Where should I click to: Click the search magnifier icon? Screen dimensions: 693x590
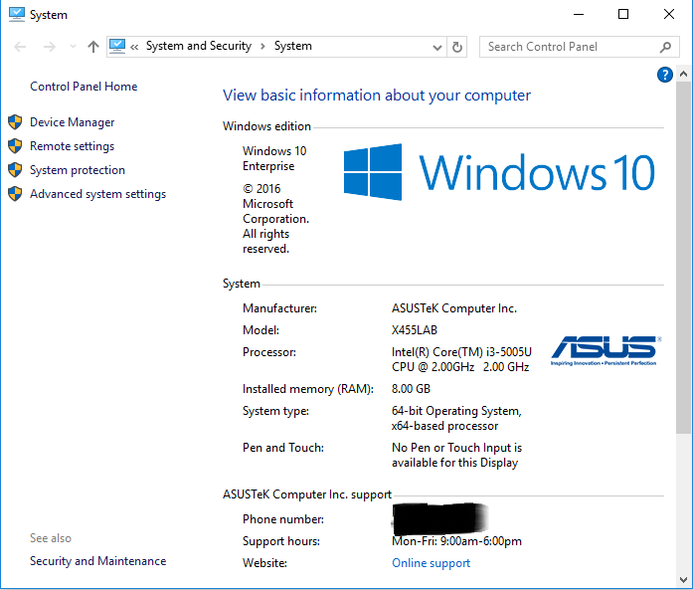point(665,47)
